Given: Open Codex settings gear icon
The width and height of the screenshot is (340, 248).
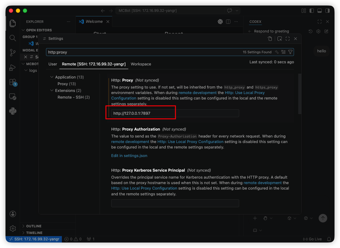Looking at the screenshot, I should click(x=318, y=31).
